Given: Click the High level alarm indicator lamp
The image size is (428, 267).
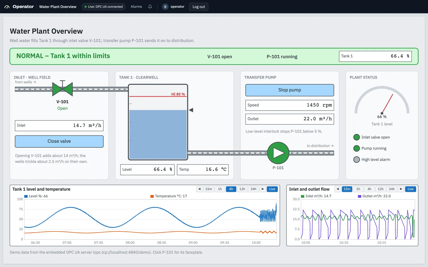Looking at the screenshot, I should (x=357, y=160).
